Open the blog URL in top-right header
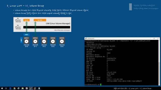The height and width of the screenshot is (90, 161). (146, 8)
